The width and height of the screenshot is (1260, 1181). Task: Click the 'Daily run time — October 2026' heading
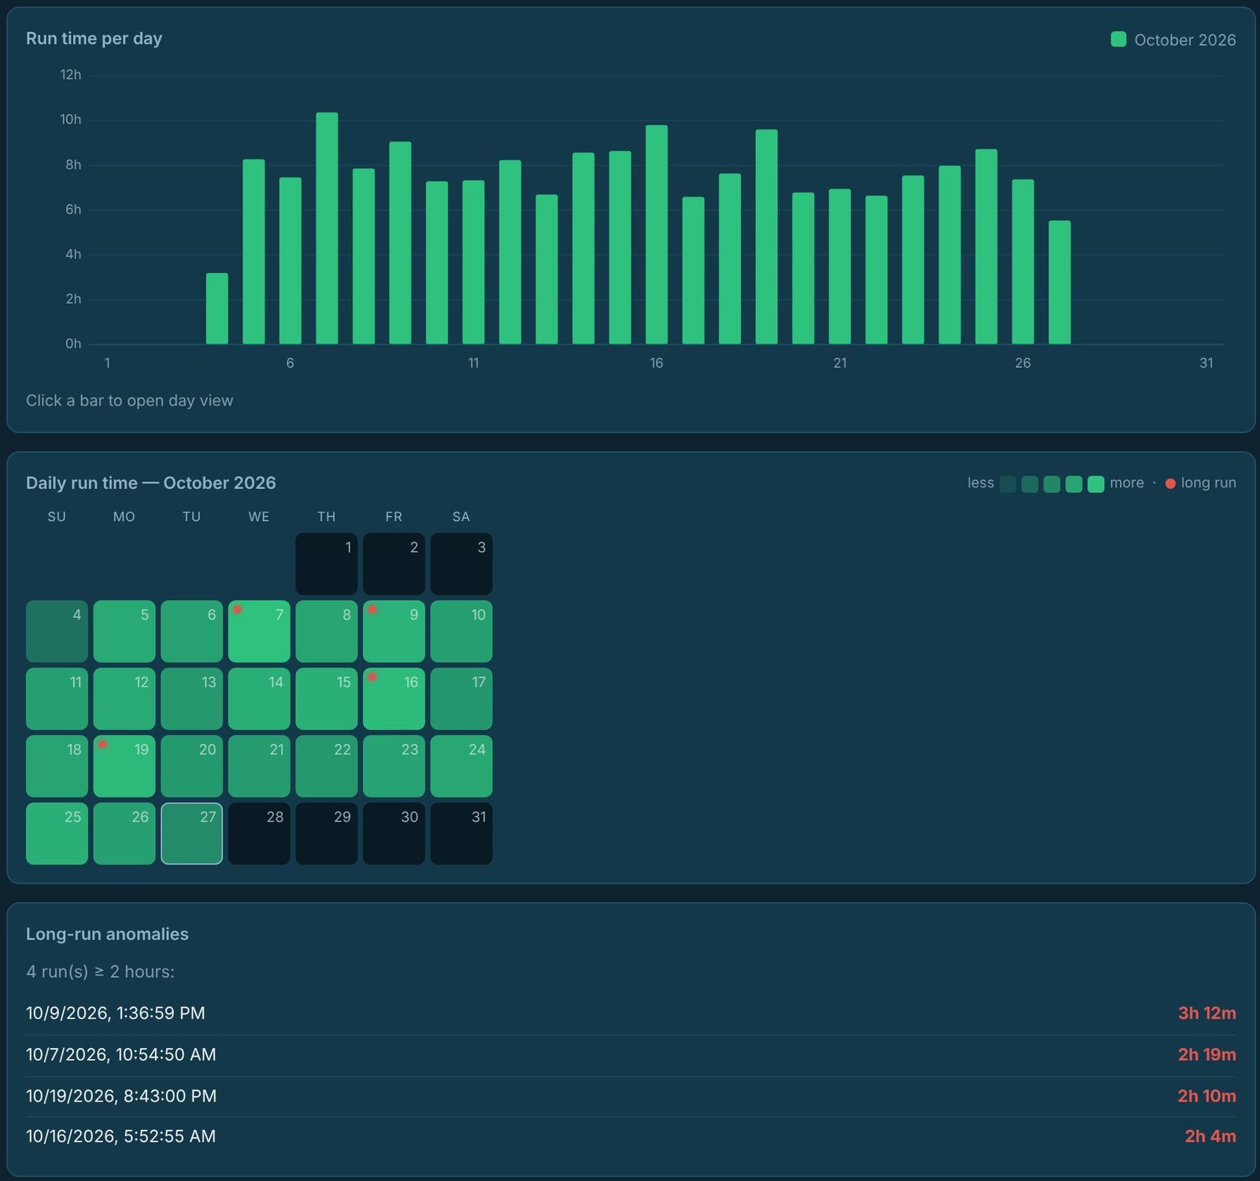click(150, 483)
